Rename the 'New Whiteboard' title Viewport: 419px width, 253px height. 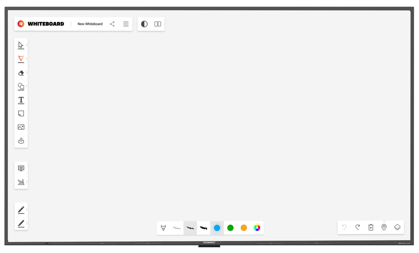90,24
